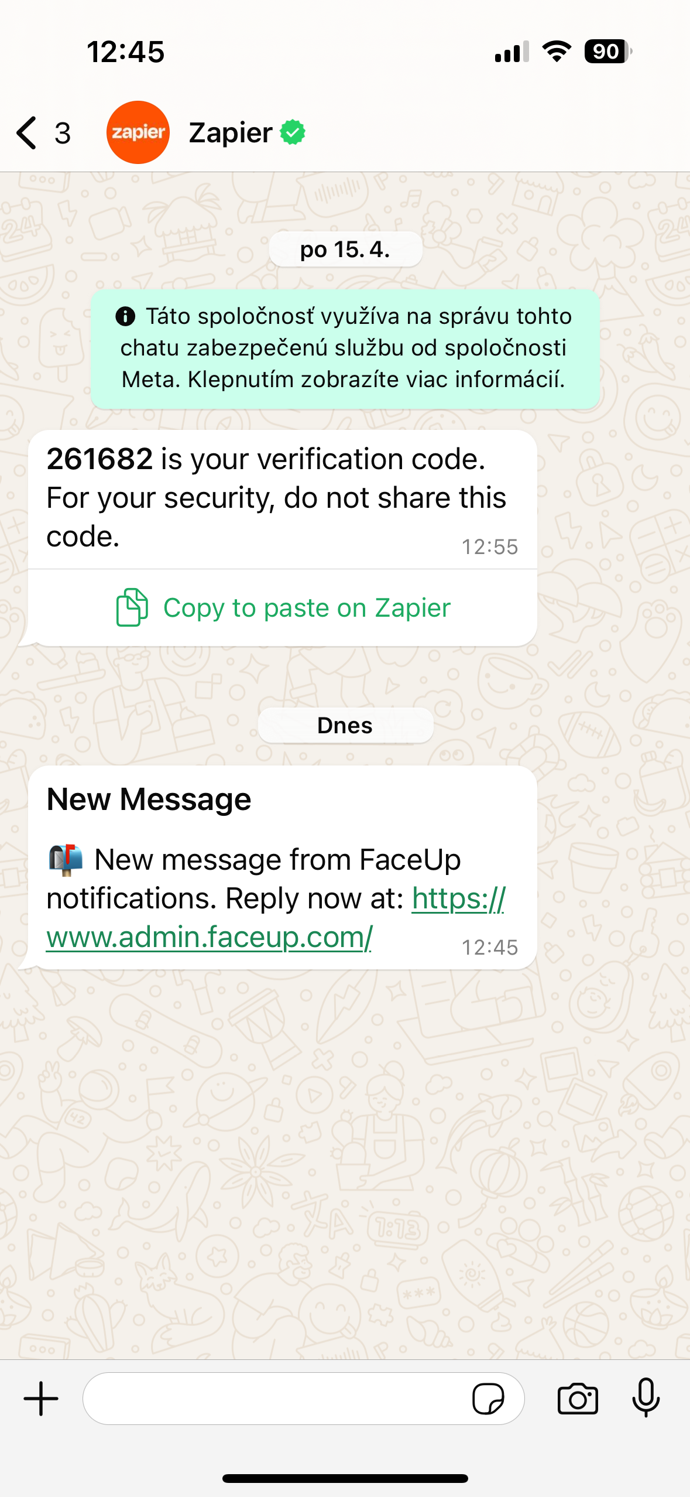The width and height of the screenshot is (690, 1497).
Task: Tap the green verified badge next to Zapier
Action: pos(293,132)
